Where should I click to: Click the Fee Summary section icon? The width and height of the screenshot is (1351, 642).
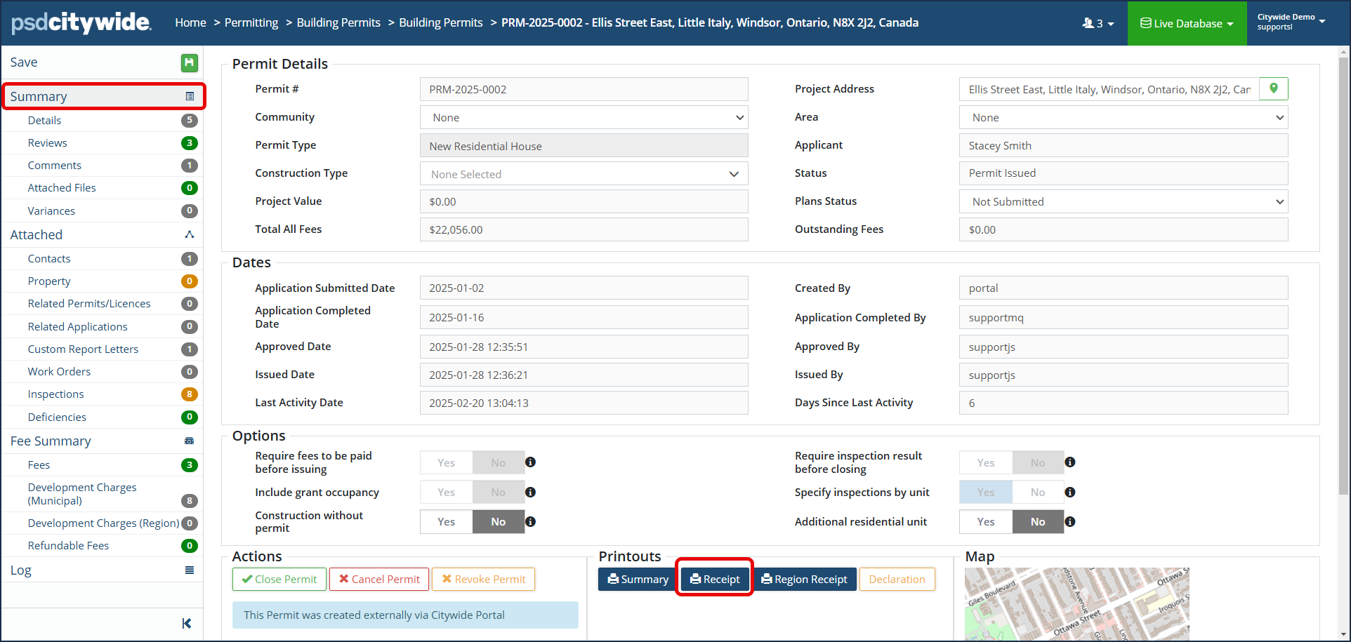point(189,441)
